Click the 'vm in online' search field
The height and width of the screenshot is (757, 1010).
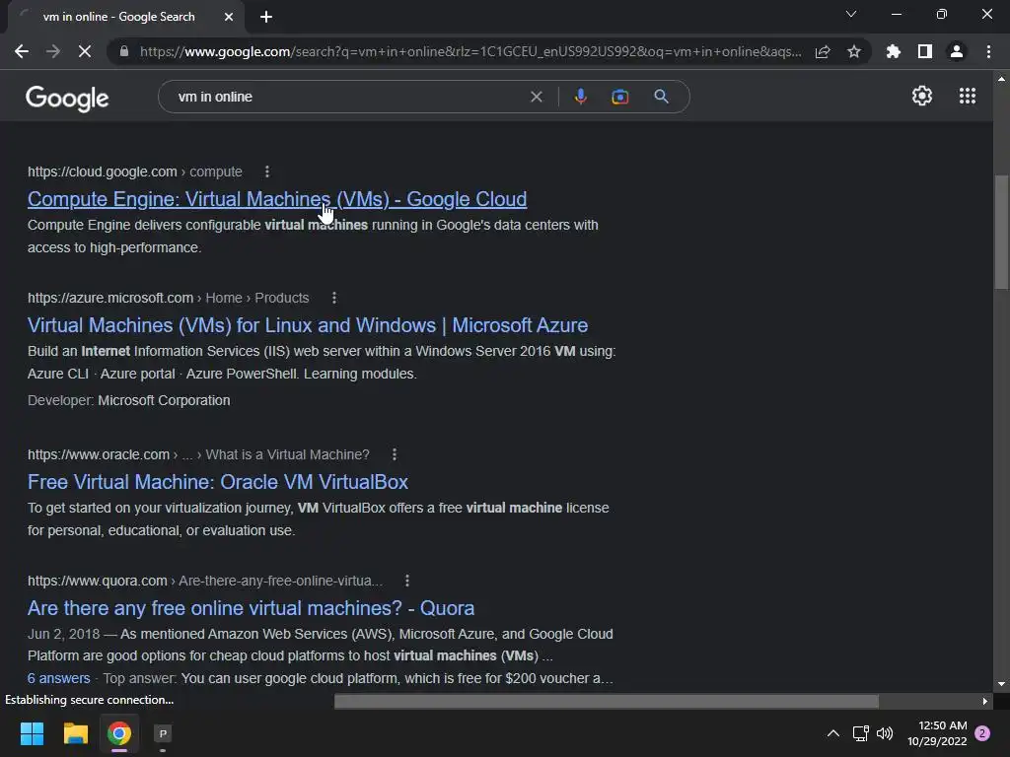[348, 97]
